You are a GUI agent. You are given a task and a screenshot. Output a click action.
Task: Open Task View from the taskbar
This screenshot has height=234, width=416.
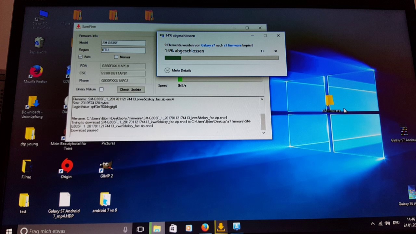[140, 229]
